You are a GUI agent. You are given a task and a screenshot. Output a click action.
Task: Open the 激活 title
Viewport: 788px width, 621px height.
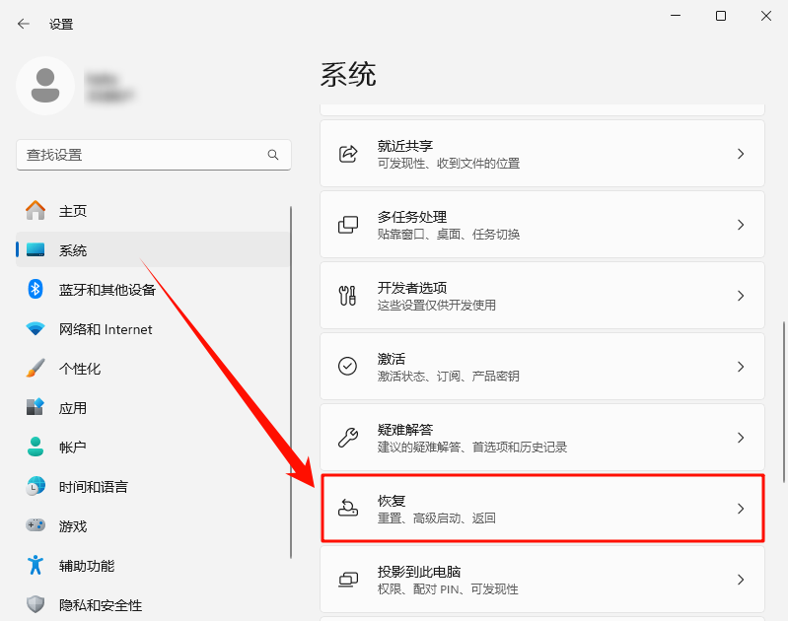pyautogui.click(x=391, y=358)
